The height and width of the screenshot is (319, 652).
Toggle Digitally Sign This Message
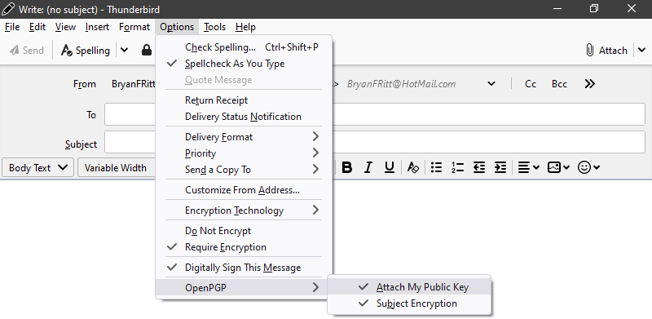(243, 268)
